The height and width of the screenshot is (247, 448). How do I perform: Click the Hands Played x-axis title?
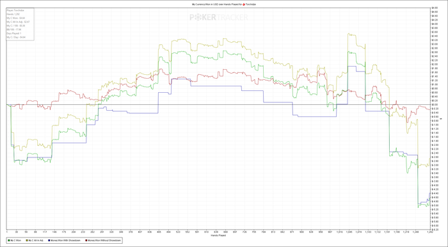tap(218, 235)
